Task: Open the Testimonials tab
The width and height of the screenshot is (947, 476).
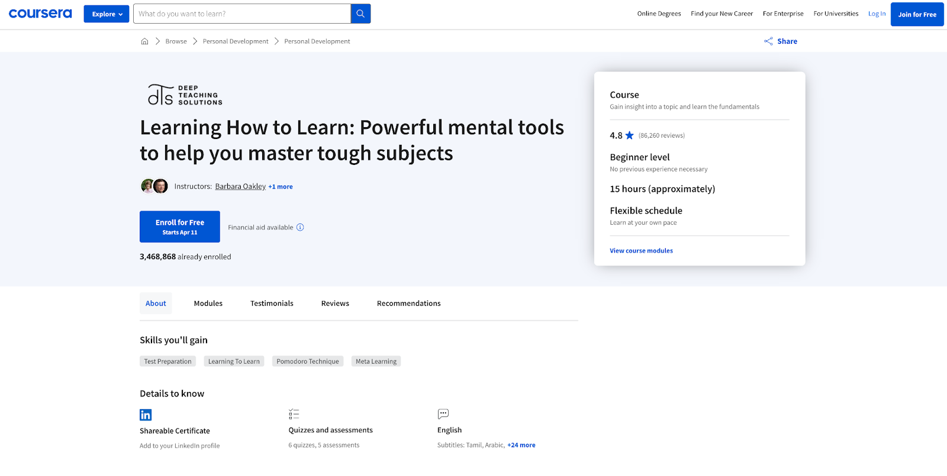Action: [272, 303]
